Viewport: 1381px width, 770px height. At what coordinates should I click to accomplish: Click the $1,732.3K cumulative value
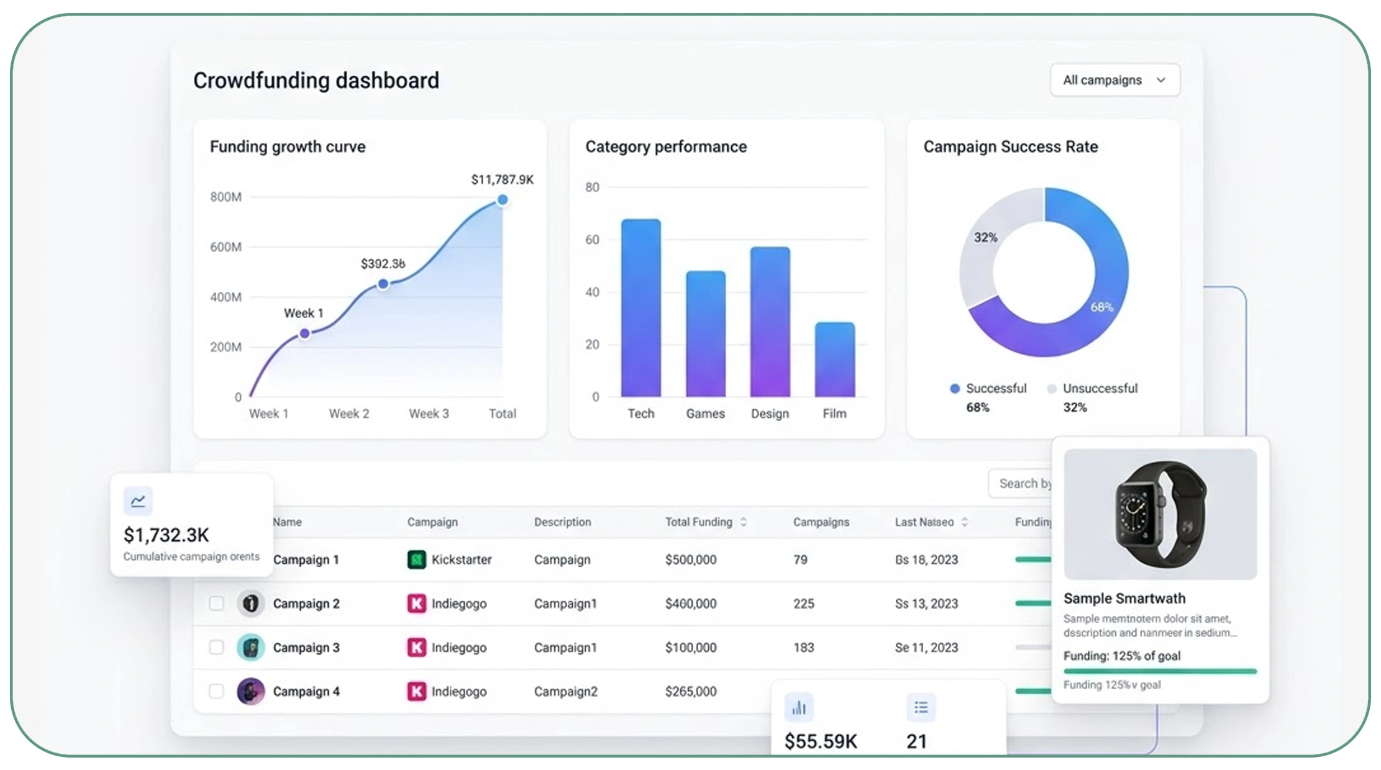166,535
